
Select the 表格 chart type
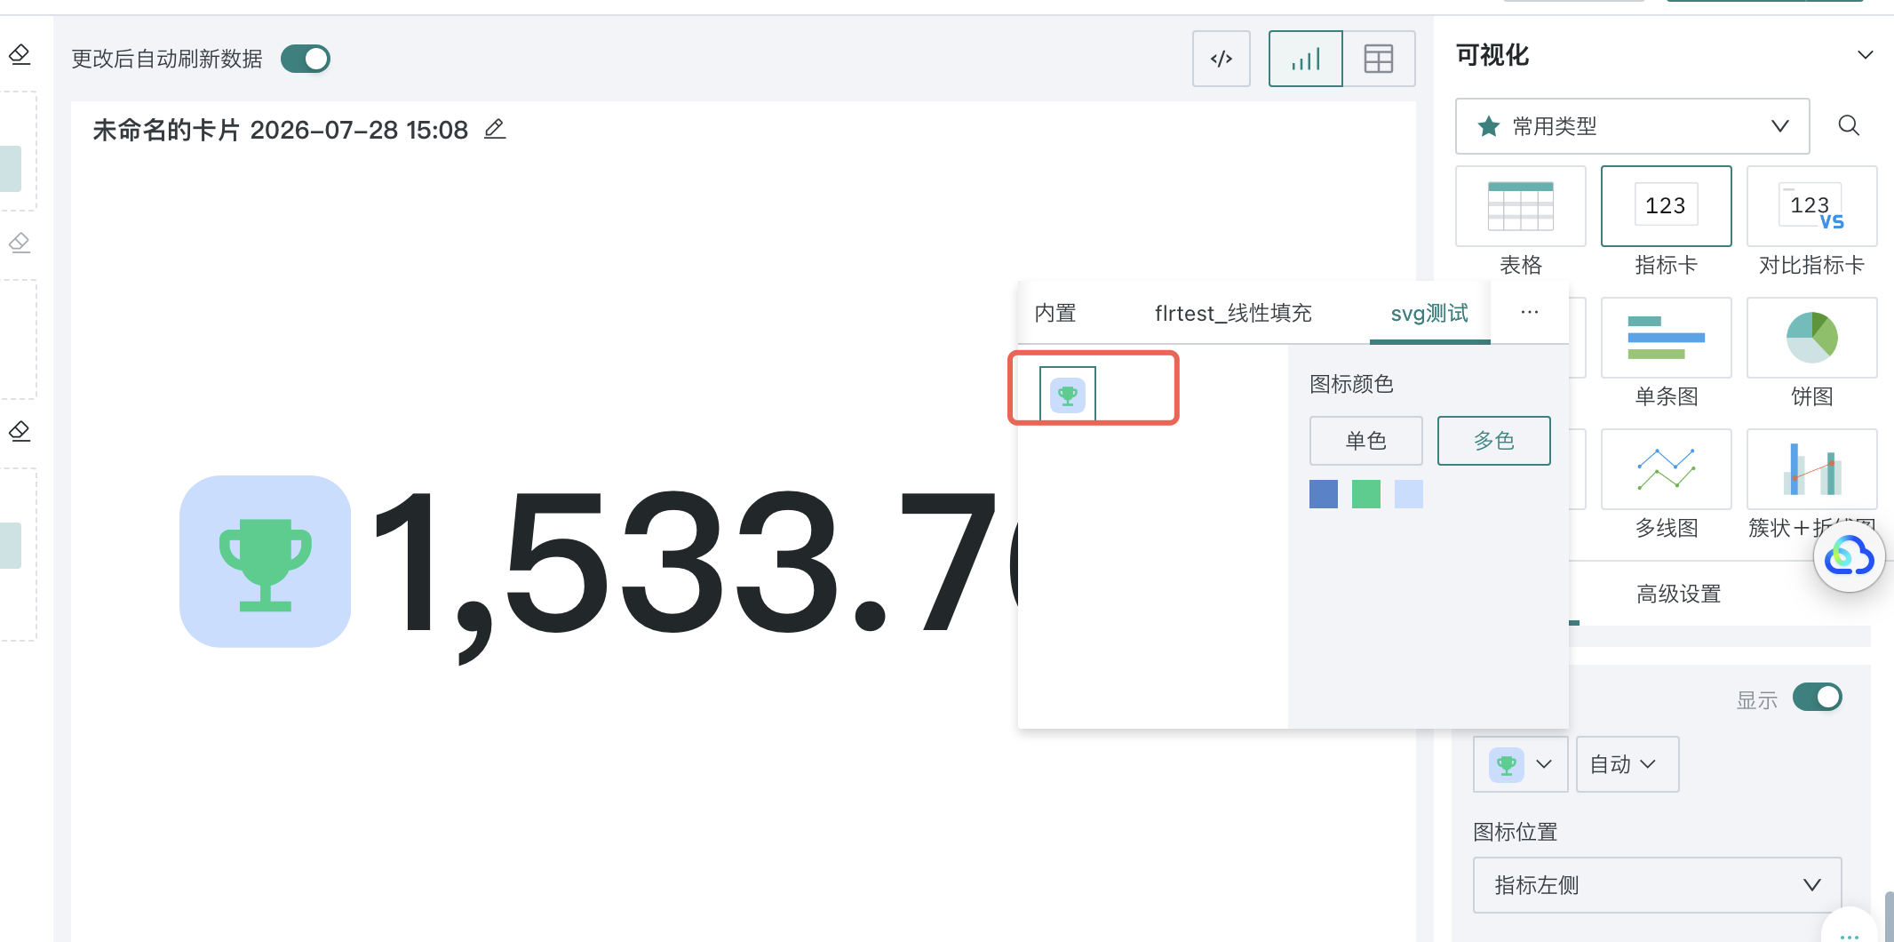1521,206
